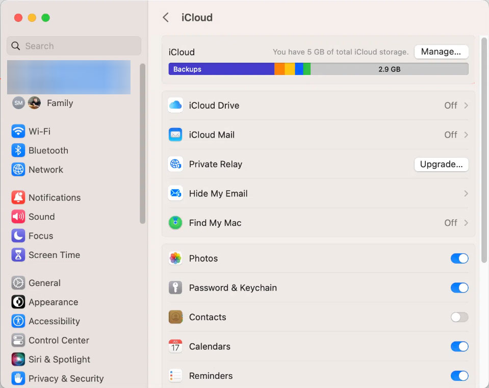Open Bluetooth settings from the sidebar
Viewport: 489px width, 388px height.
(x=18, y=150)
